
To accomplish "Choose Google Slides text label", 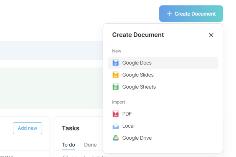I will [138, 75].
